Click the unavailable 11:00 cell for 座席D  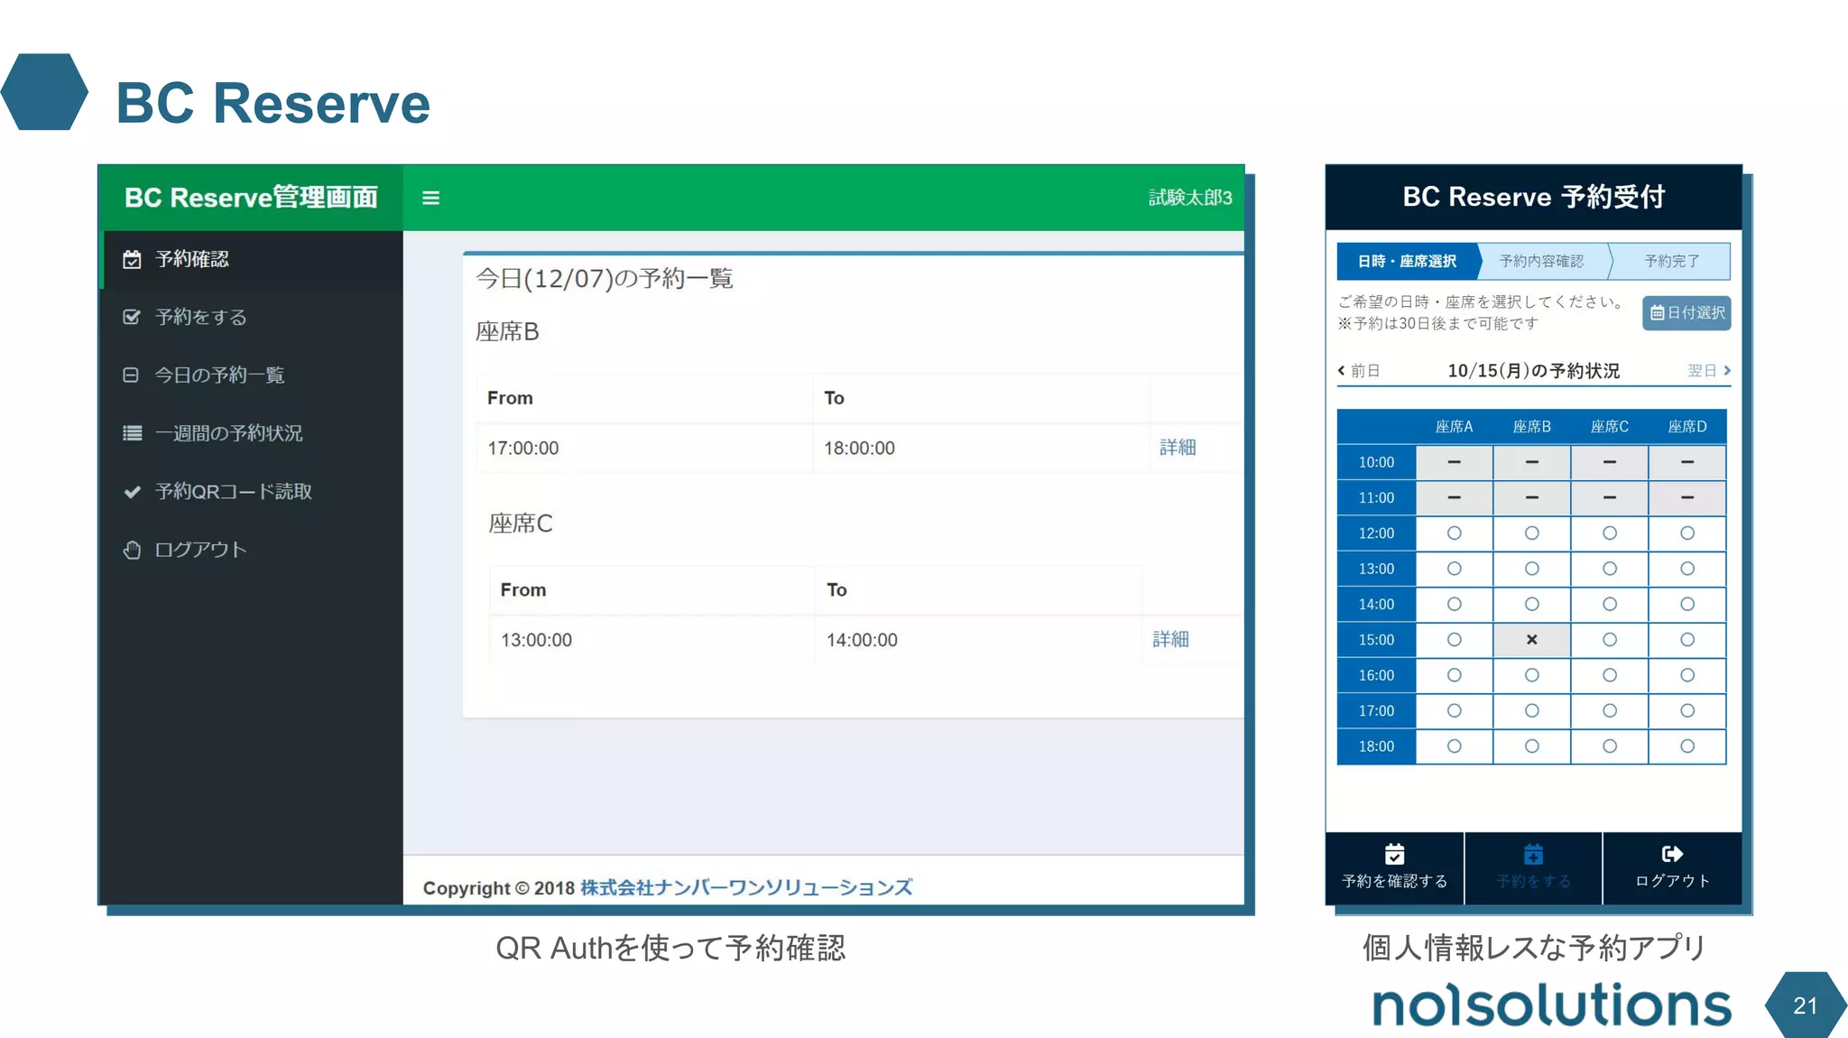[1687, 497]
